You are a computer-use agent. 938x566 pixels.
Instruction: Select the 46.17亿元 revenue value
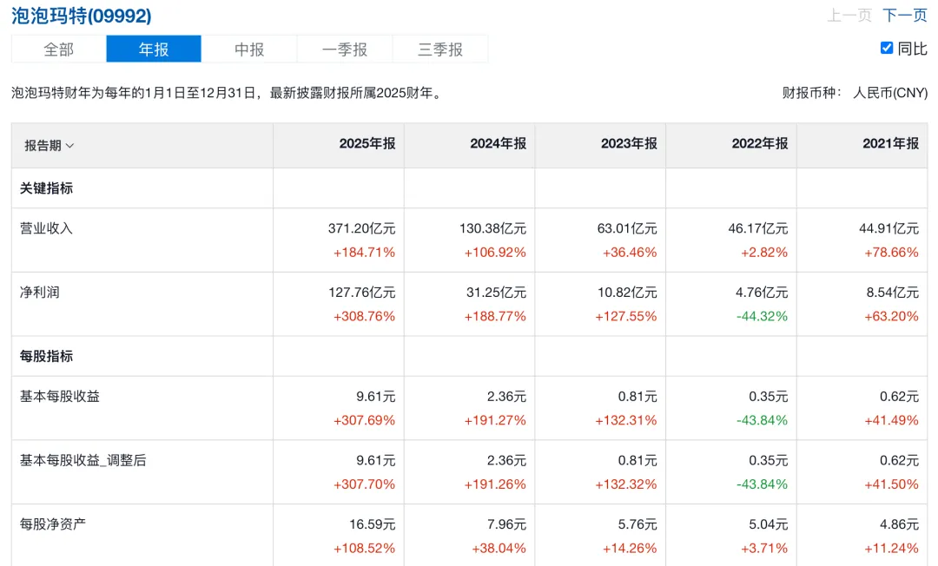coord(758,228)
